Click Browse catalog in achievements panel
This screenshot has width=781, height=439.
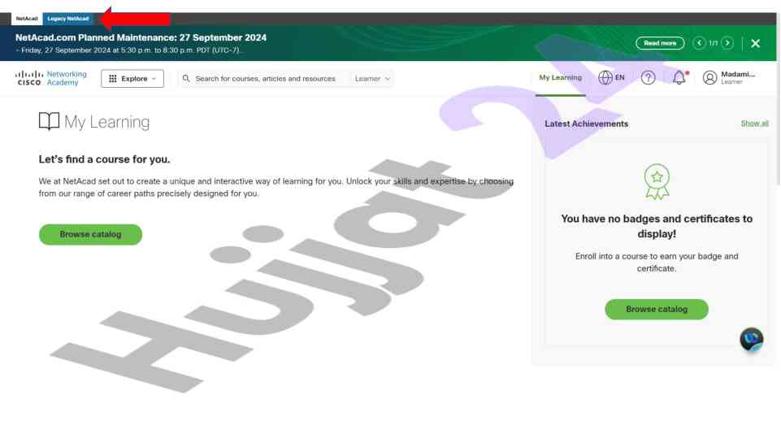click(x=657, y=310)
